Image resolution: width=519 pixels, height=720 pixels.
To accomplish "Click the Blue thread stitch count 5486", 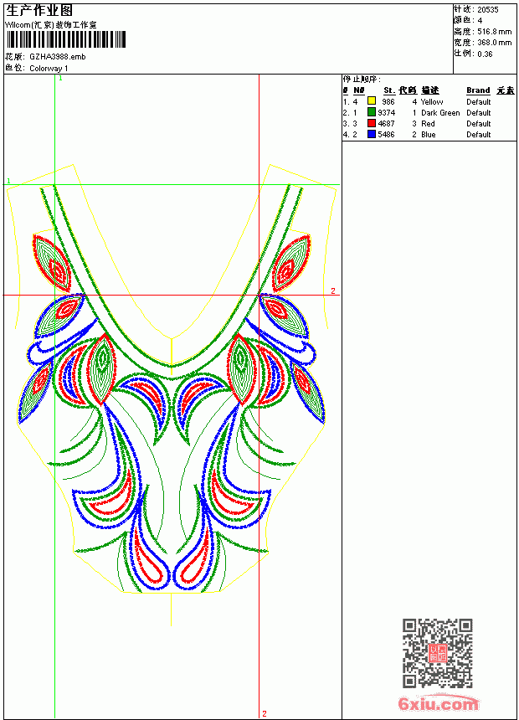I will coord(386,135).
